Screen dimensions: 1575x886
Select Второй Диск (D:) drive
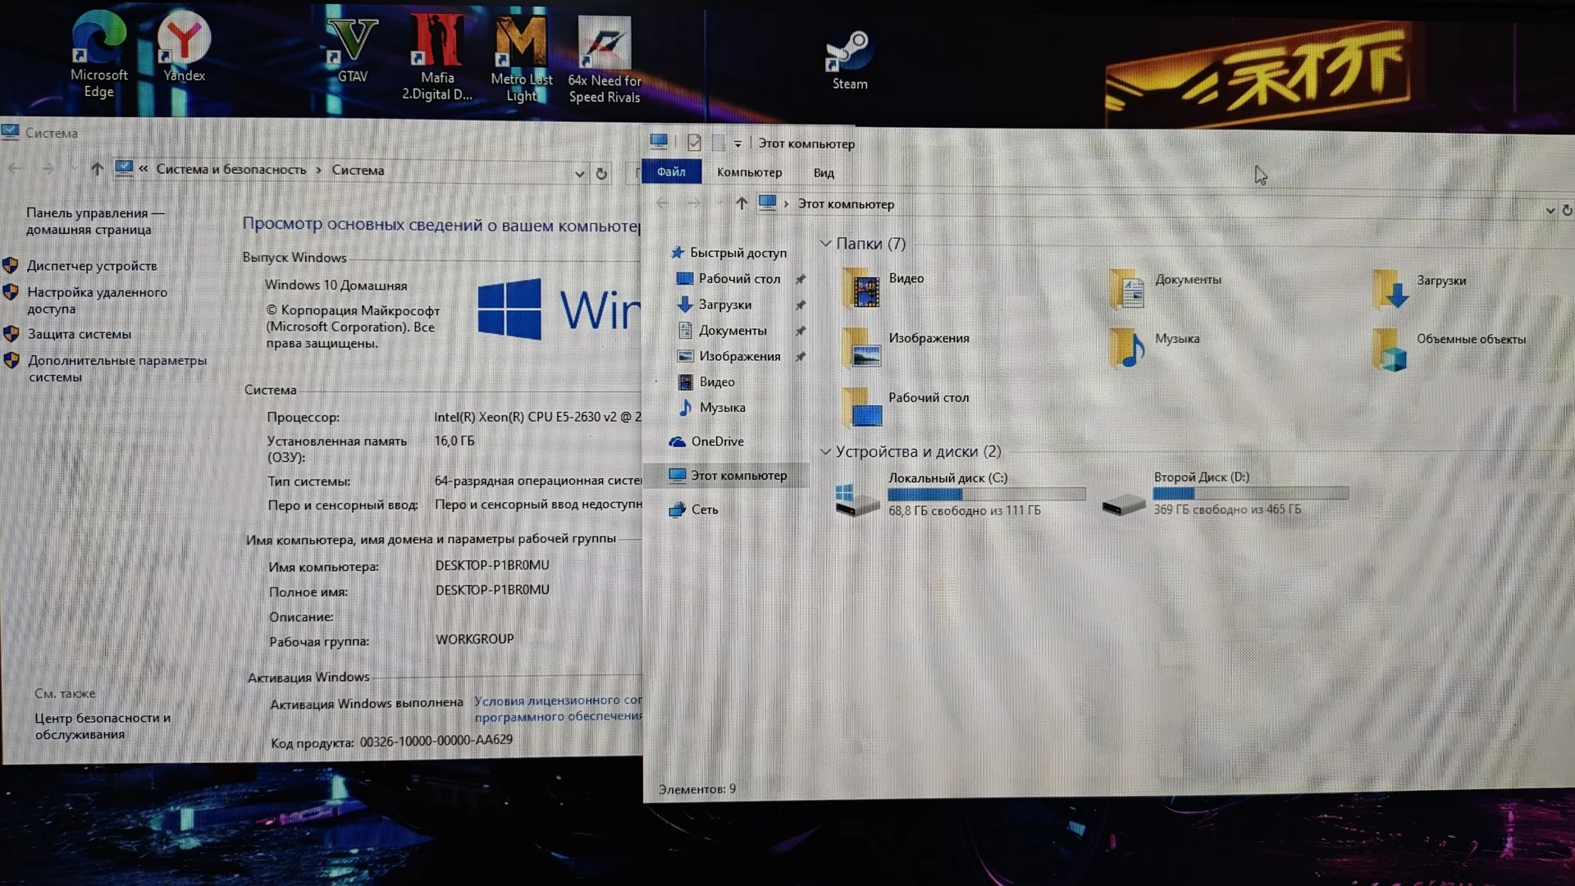(1225, 493)
